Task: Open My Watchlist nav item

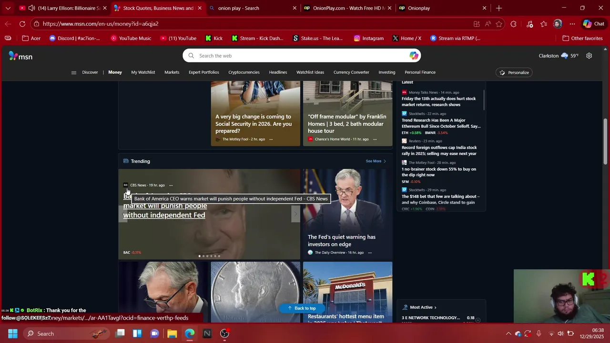Action: pyautogui.click(x=143, y=72)
